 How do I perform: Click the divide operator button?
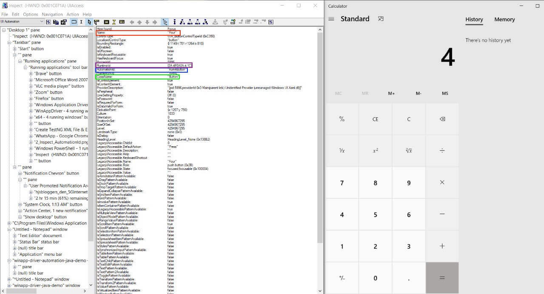442,150
